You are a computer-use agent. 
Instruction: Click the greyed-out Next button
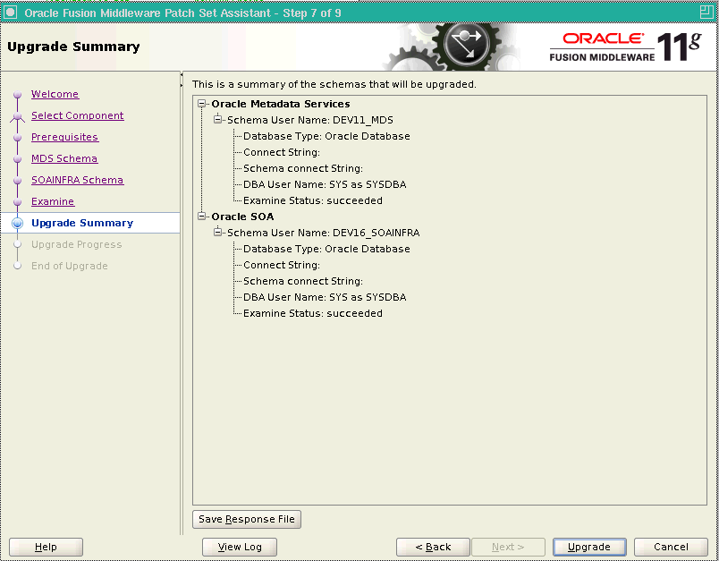point(508,547)
